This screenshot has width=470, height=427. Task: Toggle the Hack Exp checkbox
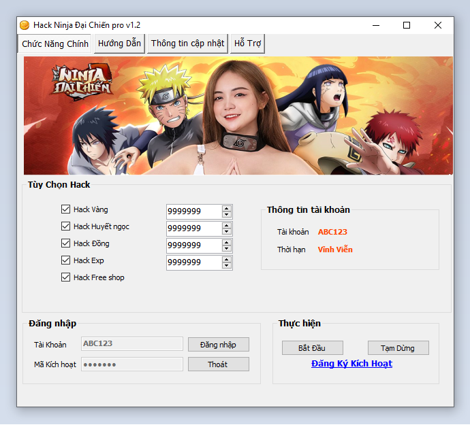pos(66,260)
